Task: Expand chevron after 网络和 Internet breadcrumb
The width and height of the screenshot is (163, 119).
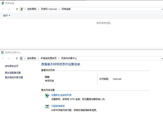Action: click(x=59, y=9)
